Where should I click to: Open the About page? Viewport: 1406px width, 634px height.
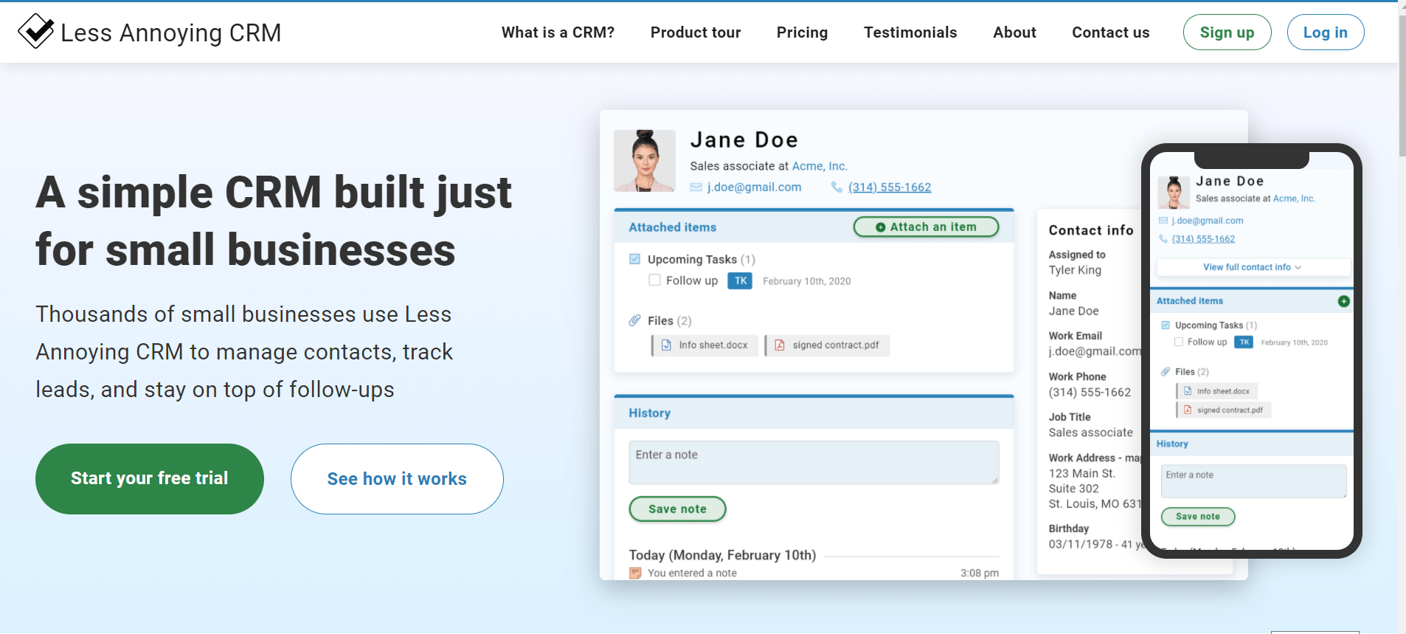coord(1014,32)
